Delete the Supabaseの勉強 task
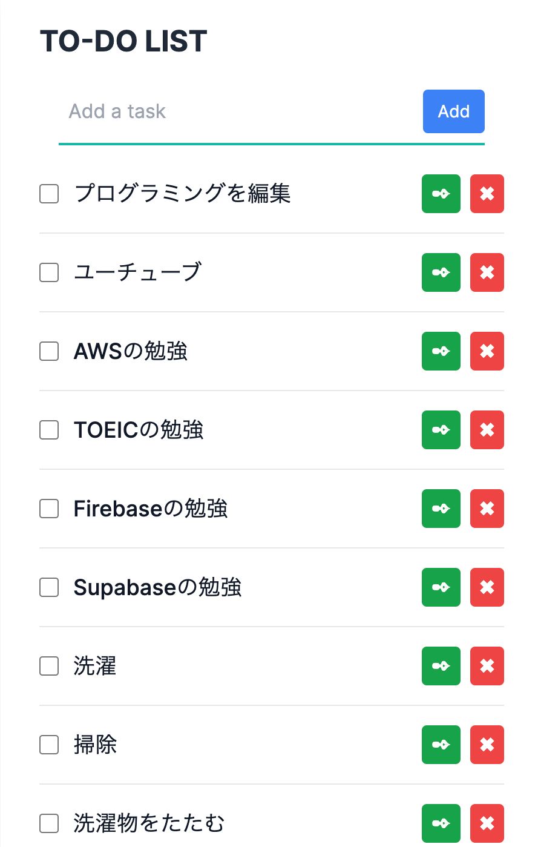Image resolution: width=538 pixels, height=847 pixels. [487, 587]
